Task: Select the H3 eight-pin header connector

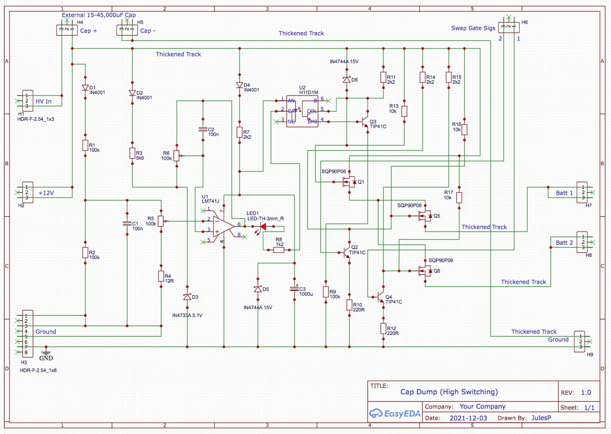Action: tap(27, 334)
